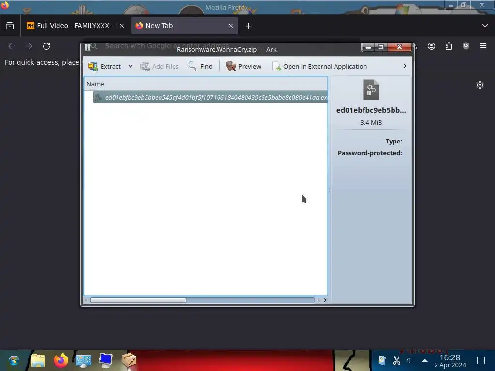Click clipboard scissors tray icon

pos(396,360)
